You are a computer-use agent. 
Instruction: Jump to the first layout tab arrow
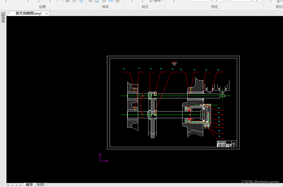(x=8, y=185)
